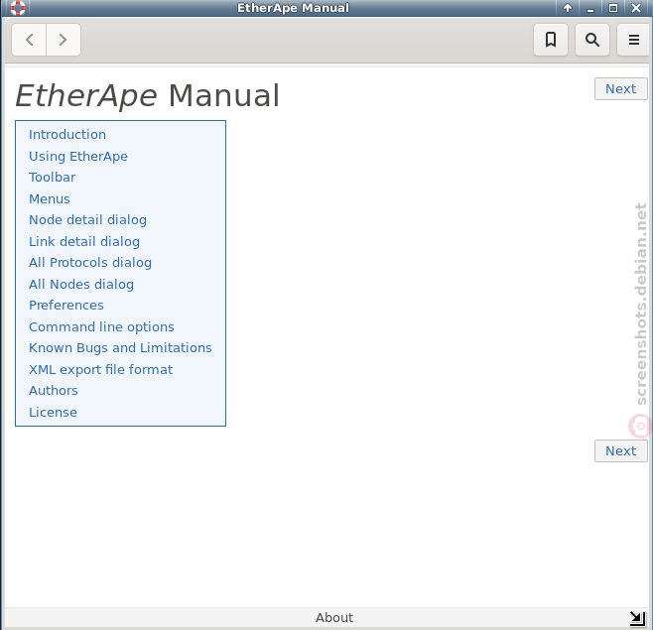Open the hamburger menu

click(x=634, y=40)
